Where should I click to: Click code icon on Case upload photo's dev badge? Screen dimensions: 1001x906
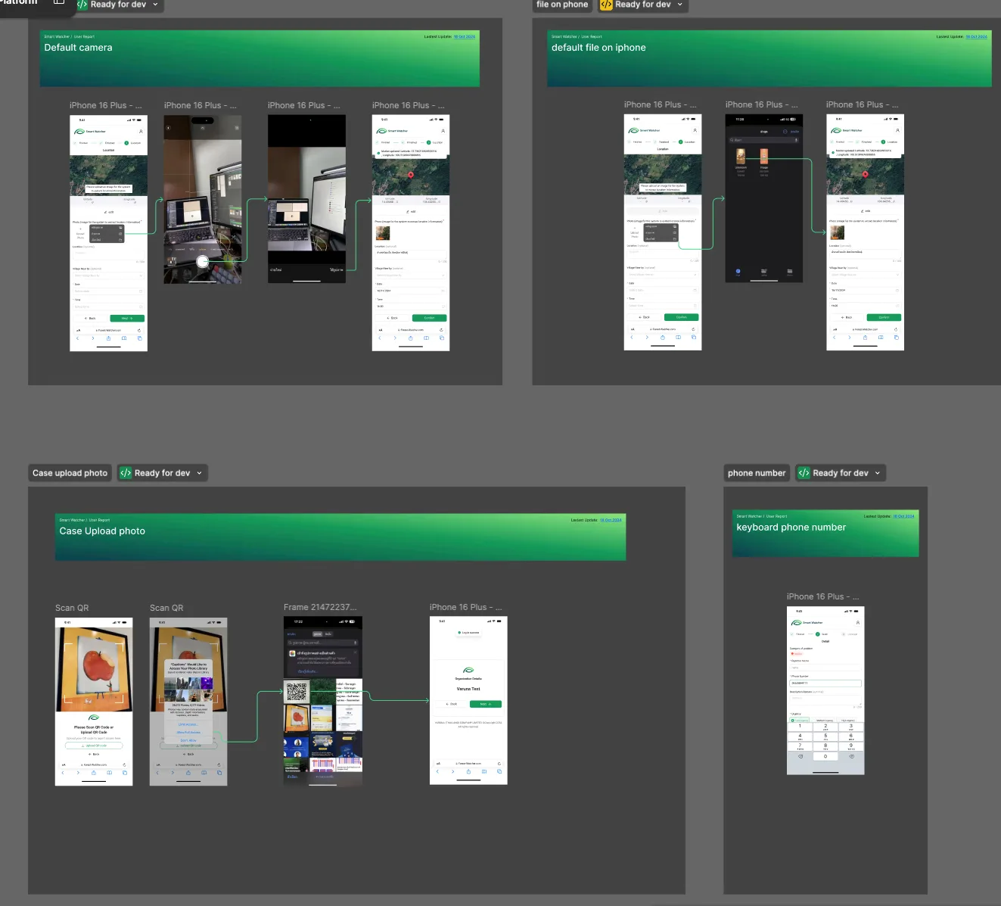coord(126,473)
